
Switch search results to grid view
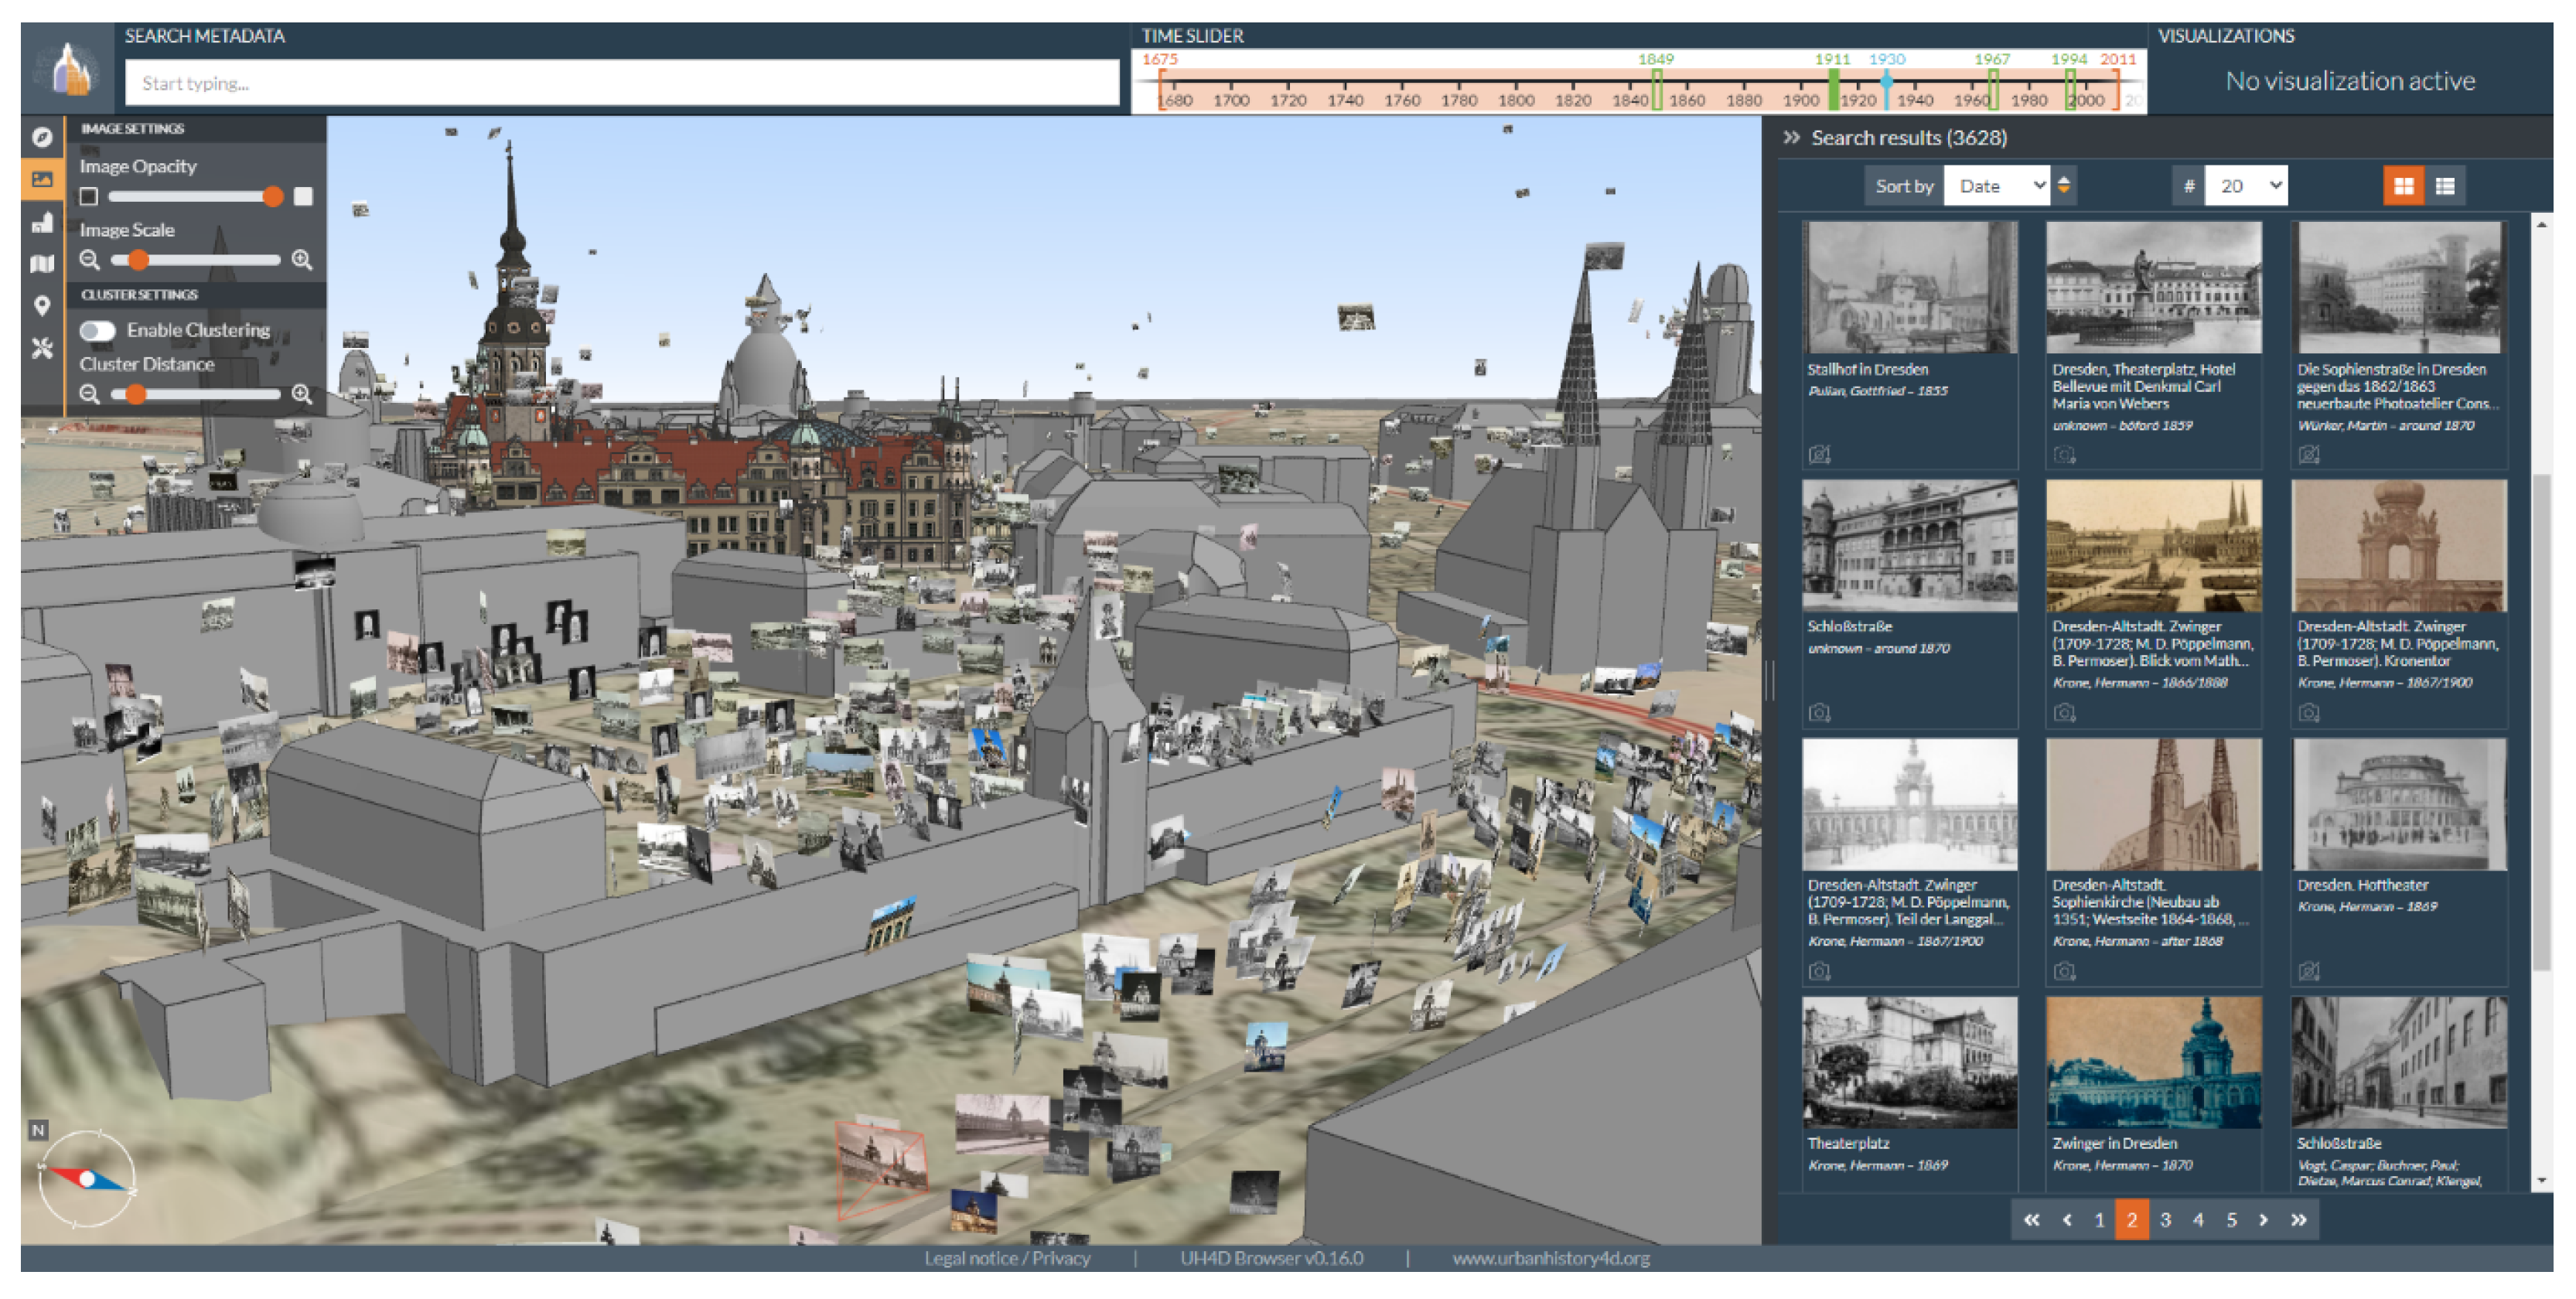click(x=2404, y=186)
